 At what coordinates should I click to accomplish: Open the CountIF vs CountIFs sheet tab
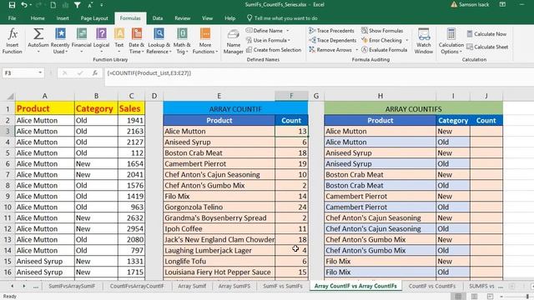pyautogui.click(x=432, y=286)
